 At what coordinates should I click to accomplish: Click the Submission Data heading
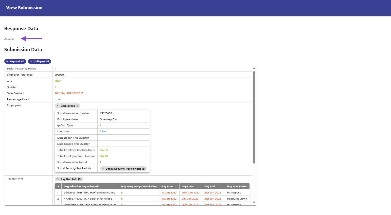[23, 50]
